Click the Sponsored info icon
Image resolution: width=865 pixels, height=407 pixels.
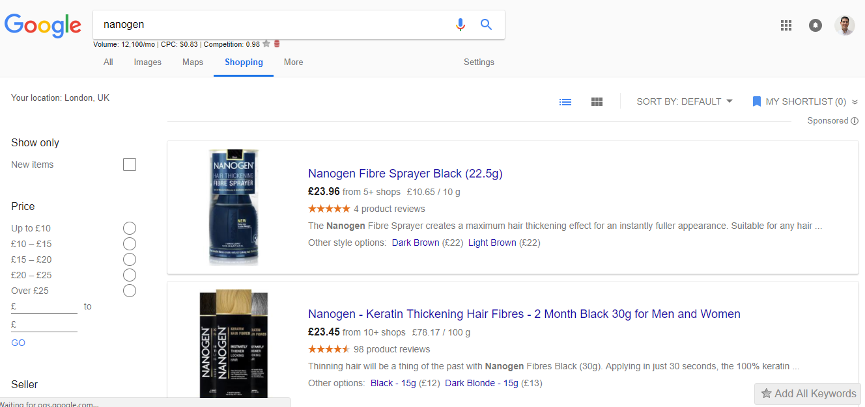(x=855, y=121)
